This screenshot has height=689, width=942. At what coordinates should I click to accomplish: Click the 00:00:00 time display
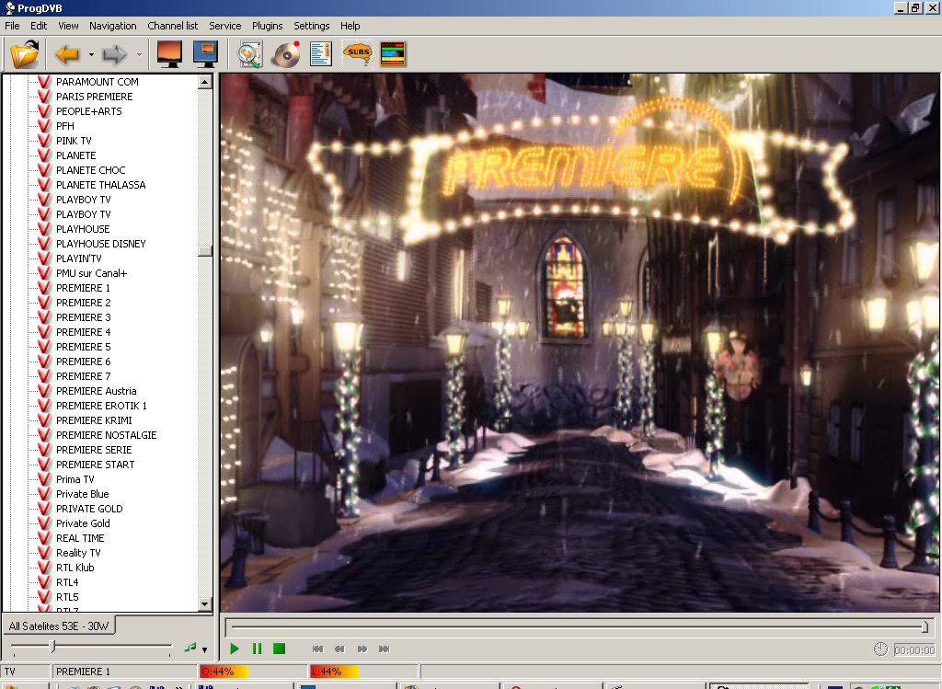[x=913, y=650]
